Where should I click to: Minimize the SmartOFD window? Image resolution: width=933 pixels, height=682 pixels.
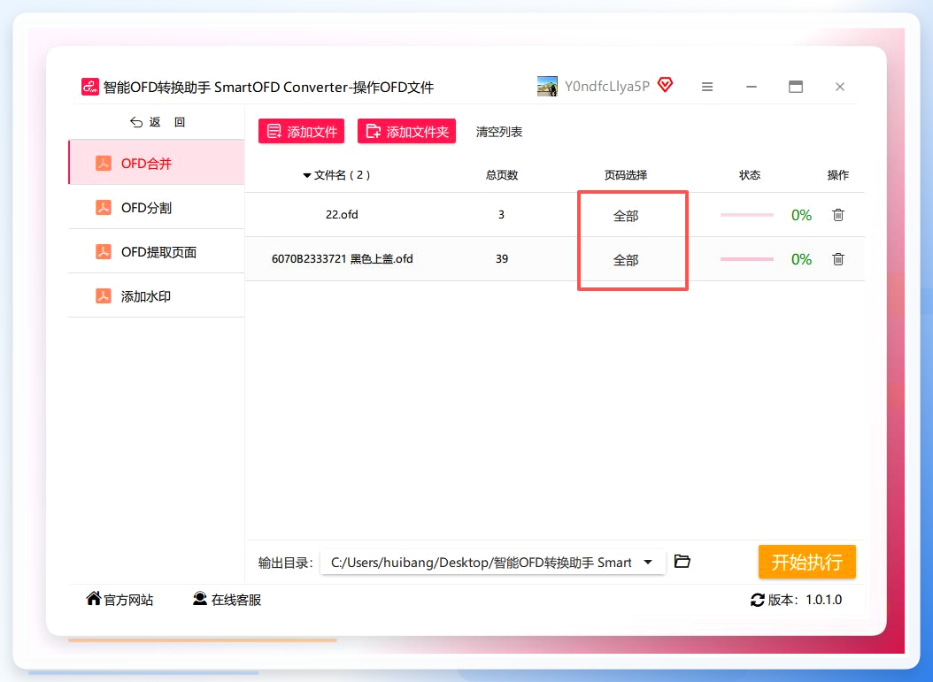752,87
